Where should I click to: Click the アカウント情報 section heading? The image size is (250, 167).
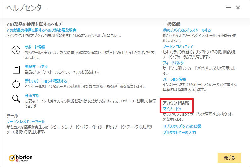176,103
